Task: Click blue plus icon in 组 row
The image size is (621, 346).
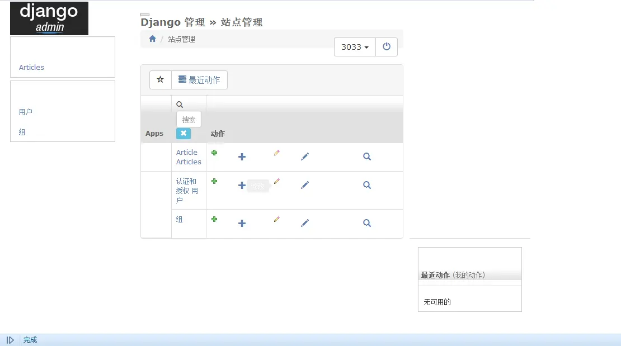Action: tap(242, 223)
